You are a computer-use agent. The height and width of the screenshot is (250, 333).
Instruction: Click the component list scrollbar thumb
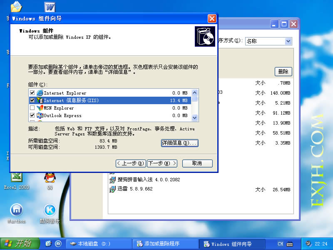tap(194, 99)
